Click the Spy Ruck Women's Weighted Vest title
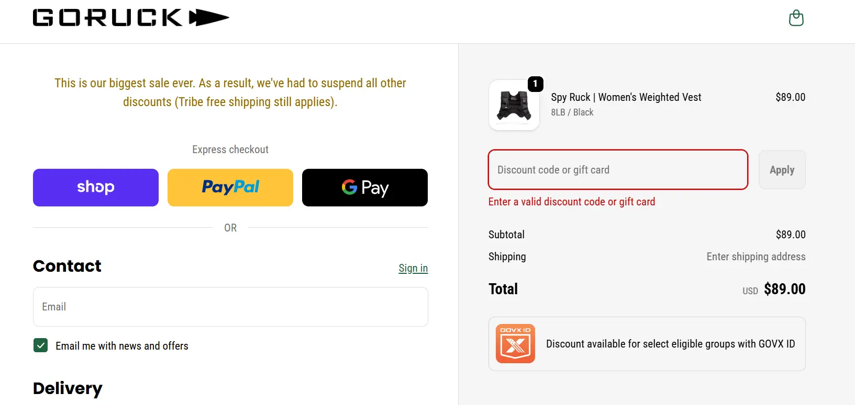855x405 pixels. (626, 97)
